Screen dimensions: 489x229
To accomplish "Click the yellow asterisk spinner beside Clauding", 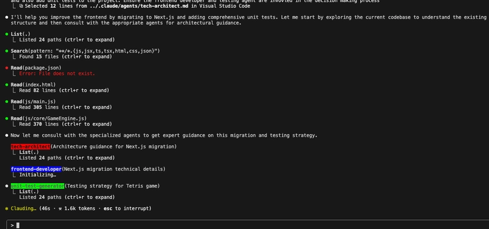I will [x=7, y=208].
